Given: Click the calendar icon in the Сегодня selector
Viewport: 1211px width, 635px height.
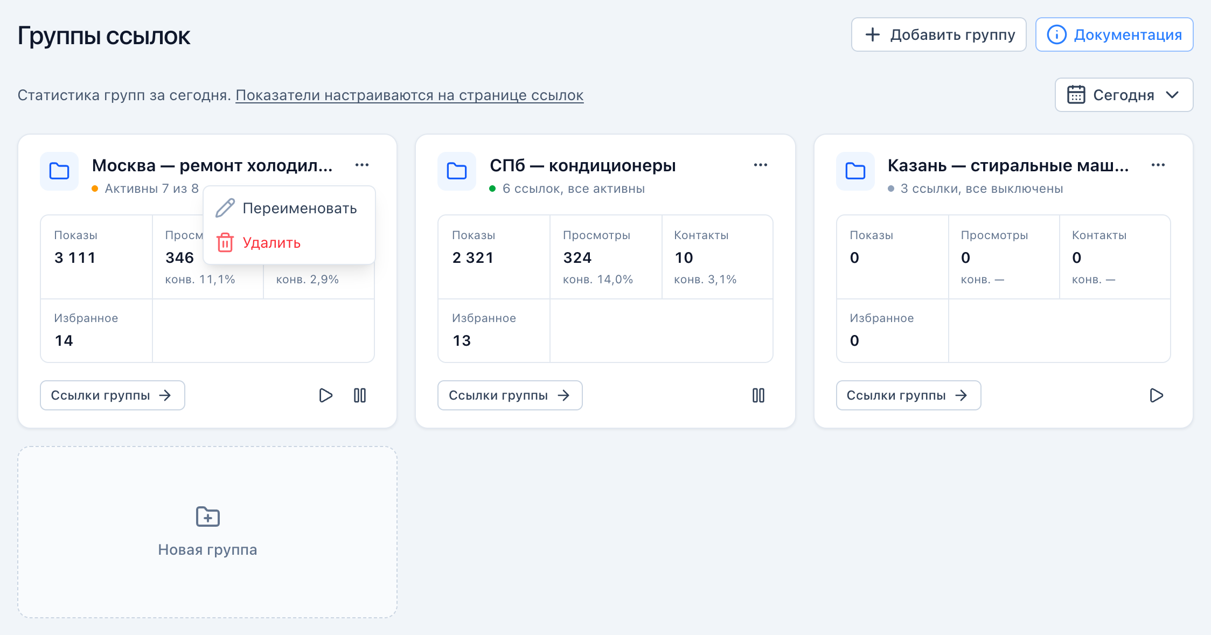Looking at the screenshot, I should point(1076,95).
